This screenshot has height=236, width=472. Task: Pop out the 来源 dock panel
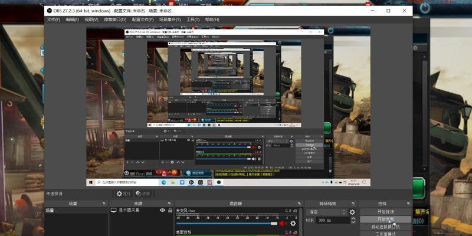point(169,204)
